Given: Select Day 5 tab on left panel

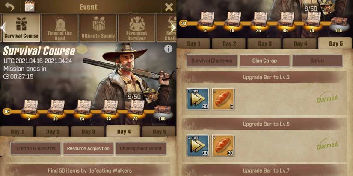Looking at the screenshot, I should (x=159, y=132).
